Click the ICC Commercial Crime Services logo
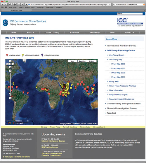This screenshot has width=146, height=163. click(24, 23)
